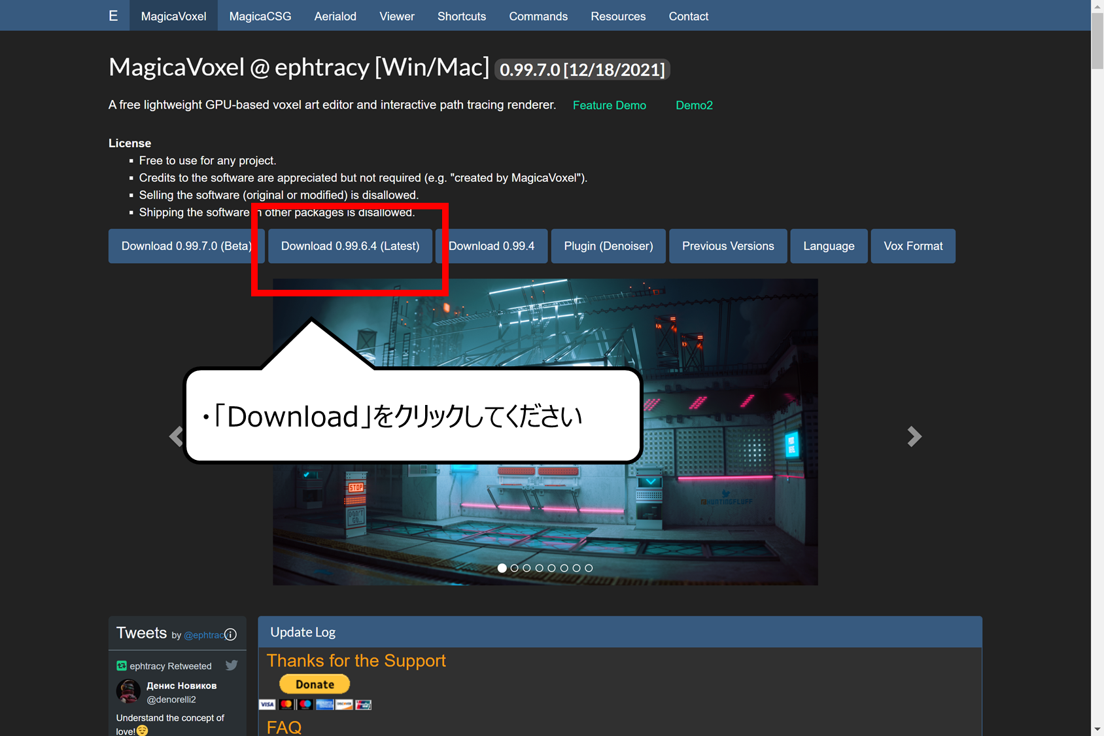Show previous carousel image
1104x736 pixels.
point(176,436)
